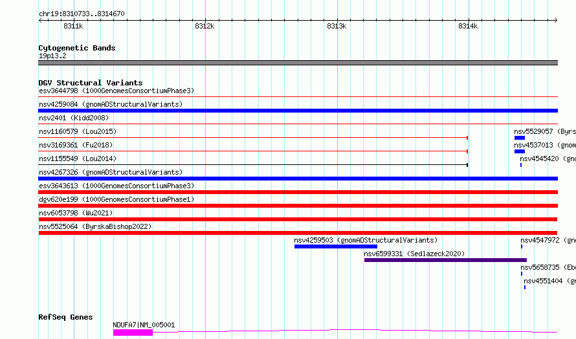Click the small blue bar under nsv4537013
The height and width of the screenshot is (339, 576).
[520, 151]
